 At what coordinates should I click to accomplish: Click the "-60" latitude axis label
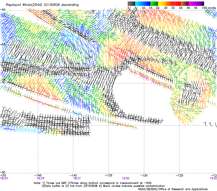[x=3, y=172]
